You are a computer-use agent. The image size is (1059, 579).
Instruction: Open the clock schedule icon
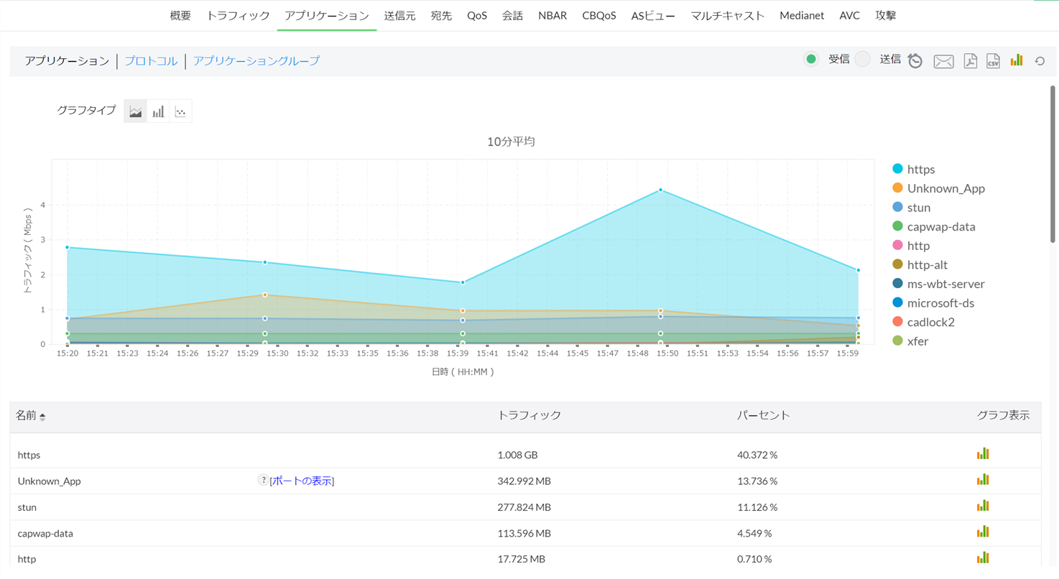pyautogui.click(x=915, y=61)
